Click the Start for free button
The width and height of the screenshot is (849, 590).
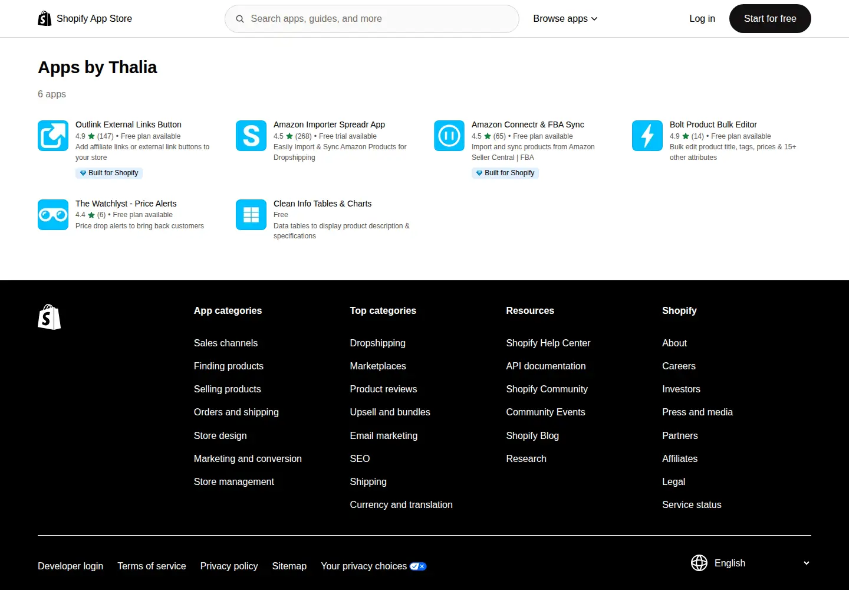[x=770, y=19]
